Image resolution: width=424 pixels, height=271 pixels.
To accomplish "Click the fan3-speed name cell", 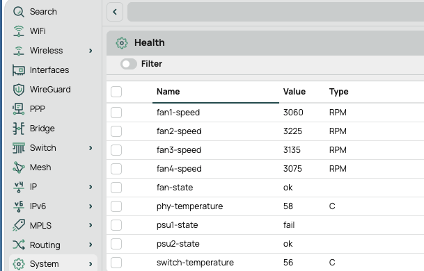I will (179, 150).
